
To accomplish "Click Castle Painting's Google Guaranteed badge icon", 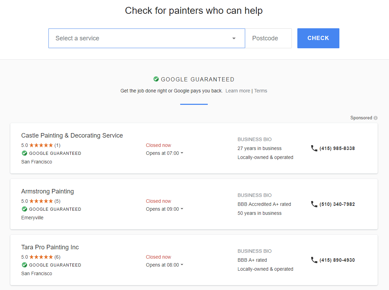I will pos(24,153).
